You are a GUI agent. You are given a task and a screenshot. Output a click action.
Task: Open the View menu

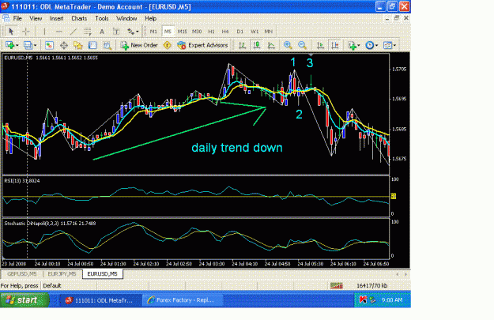[36, 18]
